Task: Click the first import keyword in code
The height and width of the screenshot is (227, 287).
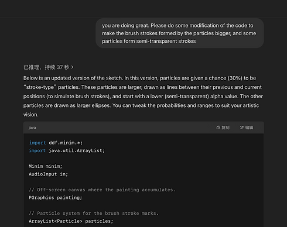Action: coord(37,143)
